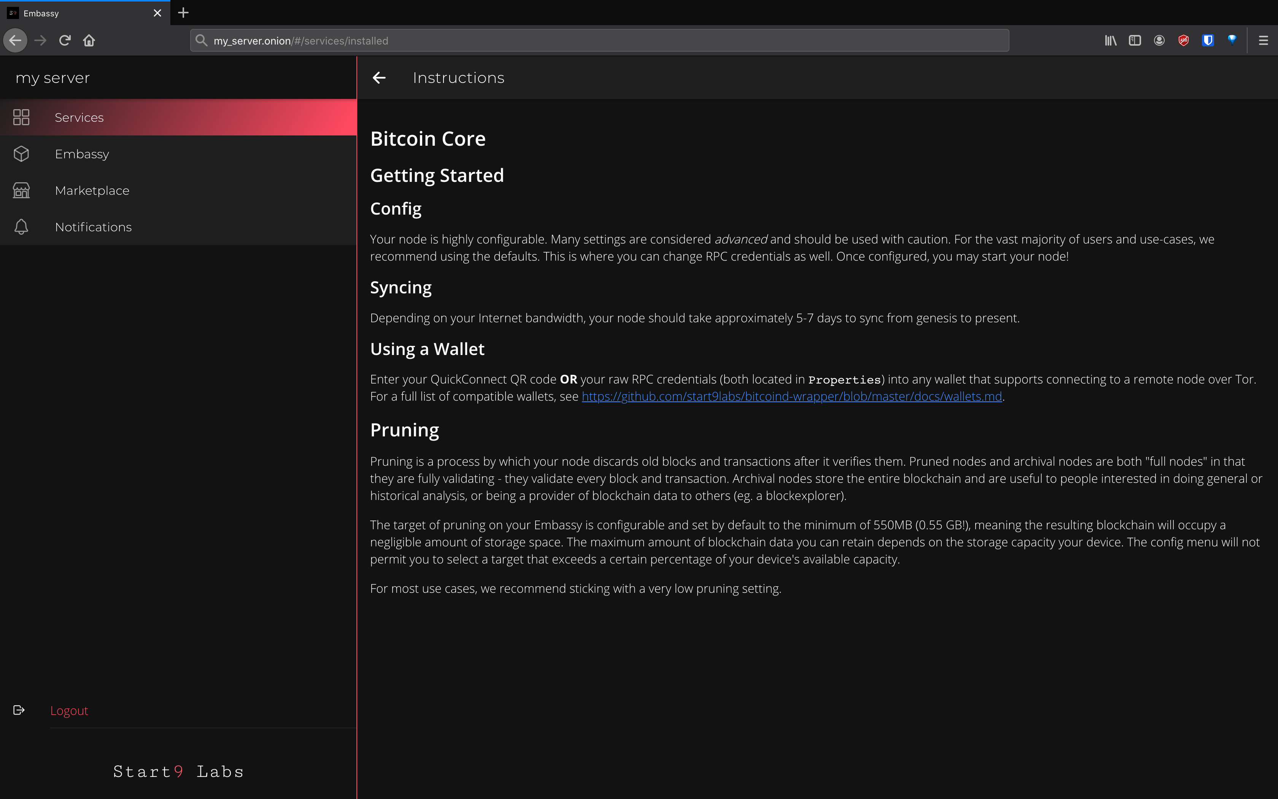The image size is (1278, 799).
Task: Click the browser back navigation button
Action: [x=15, y=41]
